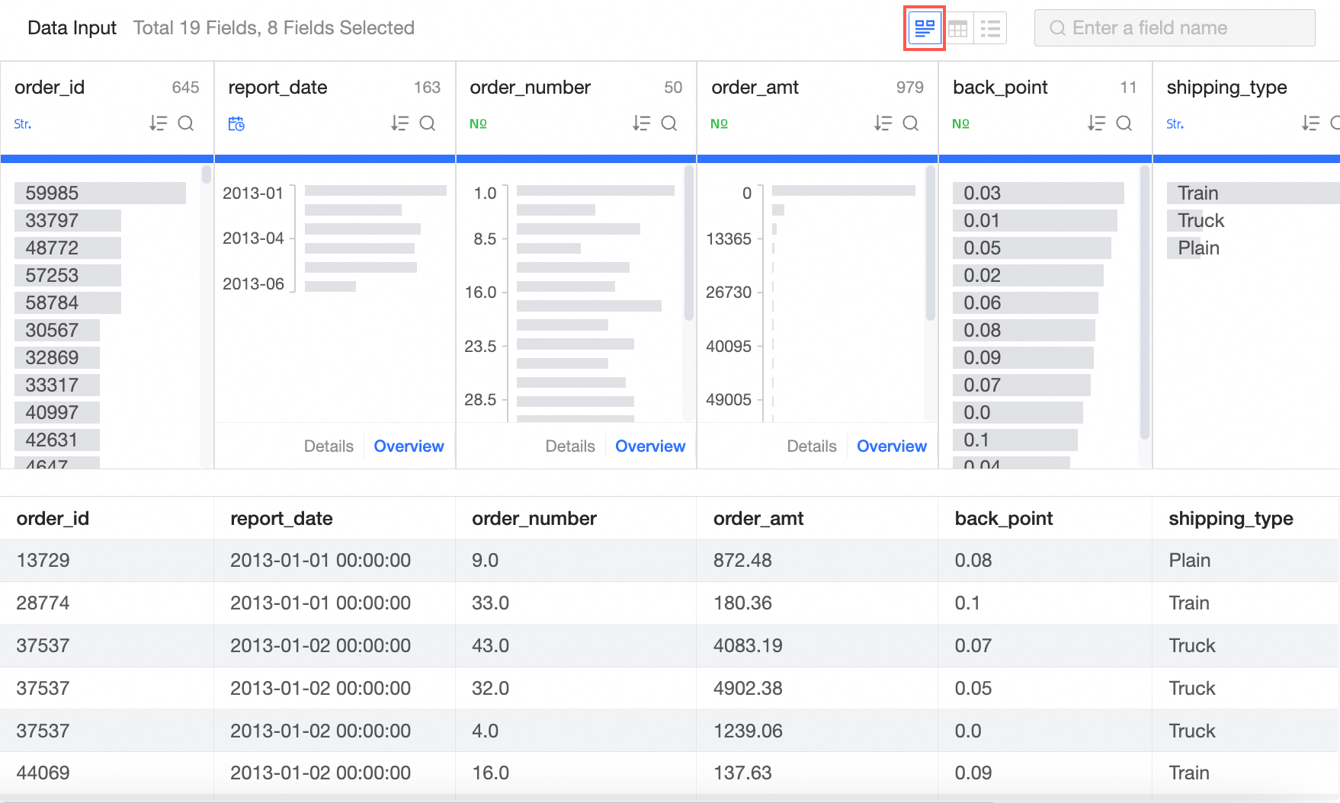Focus the Enter a field name search box
The height and width of the screenshot is (803, 1340).
click(1175, 28)
